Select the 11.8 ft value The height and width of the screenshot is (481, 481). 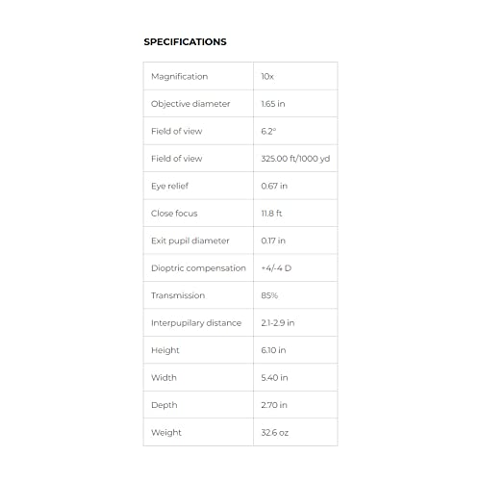pyautogui.click(x=271, y=214)
